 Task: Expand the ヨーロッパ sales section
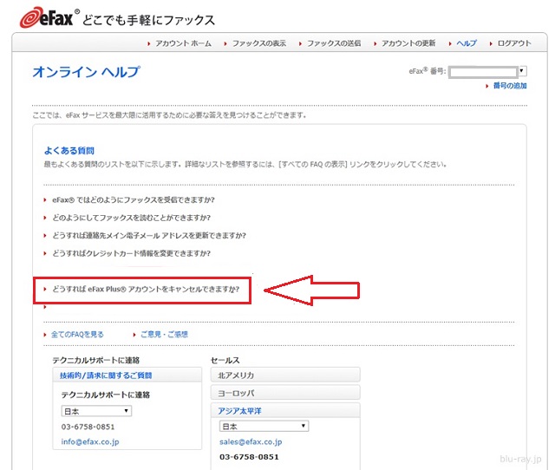[x=284, y=392]
